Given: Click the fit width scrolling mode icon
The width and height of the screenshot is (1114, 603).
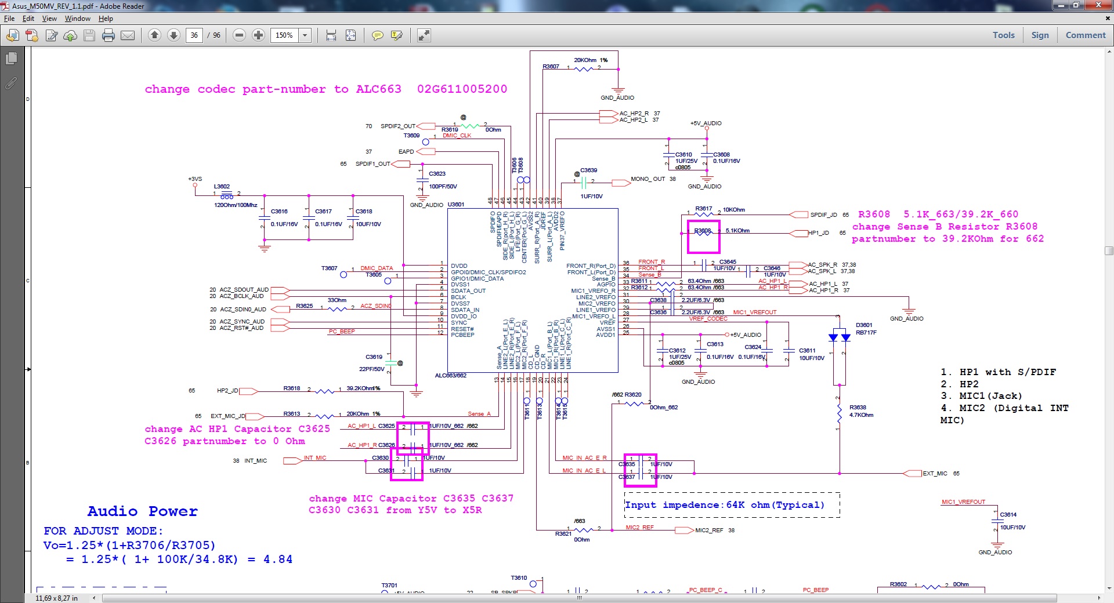Looking at the screenshot, I should tap(331, 35).
